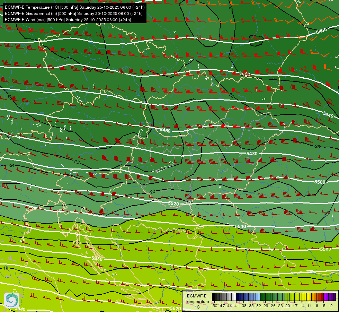
Task: Click the 5400 geopotential contour label
Action: (x=321, y=31)
